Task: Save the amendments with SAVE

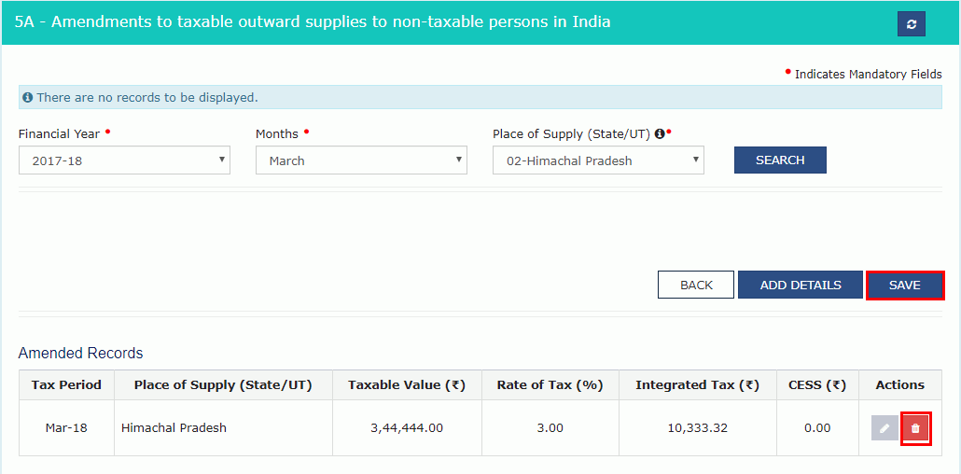Action: tap(904, 285)
